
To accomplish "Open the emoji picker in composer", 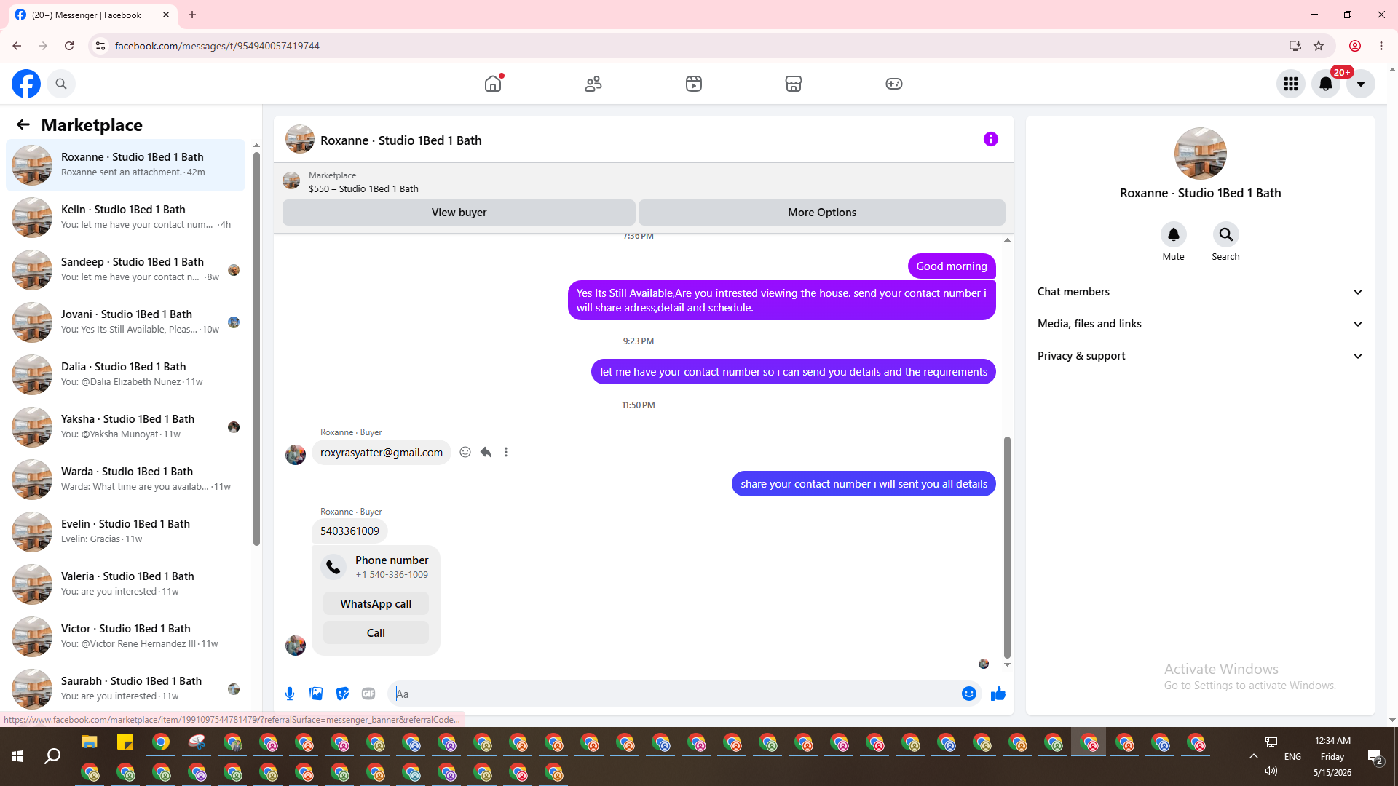I will [x=969, y=694].
